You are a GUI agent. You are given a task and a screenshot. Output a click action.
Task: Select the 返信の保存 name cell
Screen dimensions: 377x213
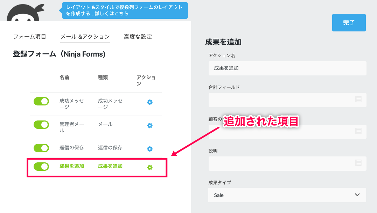coord(72,148)
